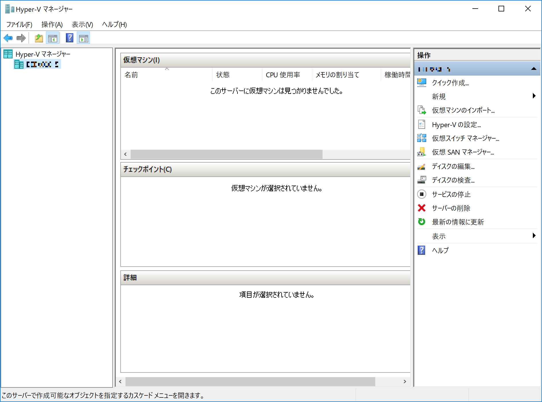Viewport: 542px width, 402px height.
Task: Select Hyper-V マネージャー tree root label
Action: coord(43,54)
